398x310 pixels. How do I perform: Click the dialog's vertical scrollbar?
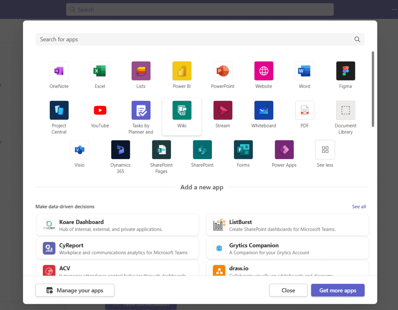click(373, 89)
